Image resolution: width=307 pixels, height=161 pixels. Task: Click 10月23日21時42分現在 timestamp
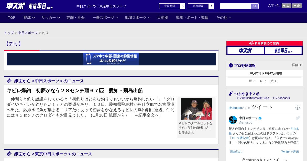(266, 73)
